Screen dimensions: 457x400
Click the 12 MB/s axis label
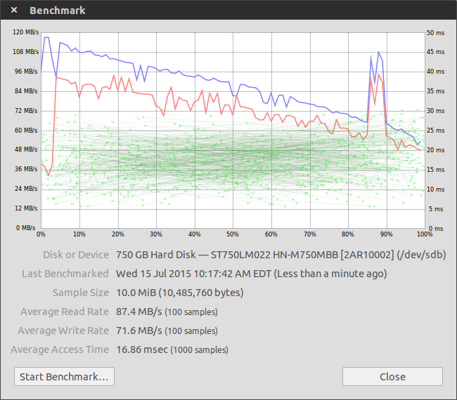(x=26, y=208)
